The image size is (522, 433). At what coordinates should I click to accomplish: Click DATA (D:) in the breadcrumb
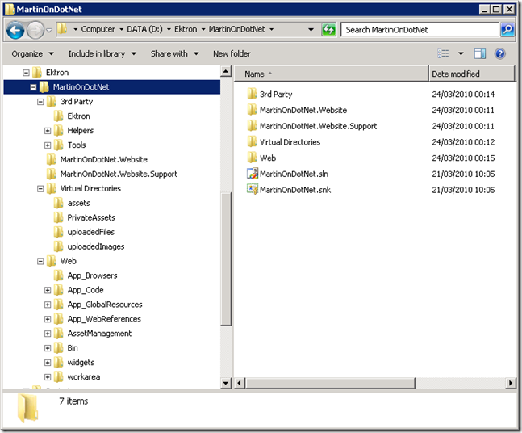[144, 29]
